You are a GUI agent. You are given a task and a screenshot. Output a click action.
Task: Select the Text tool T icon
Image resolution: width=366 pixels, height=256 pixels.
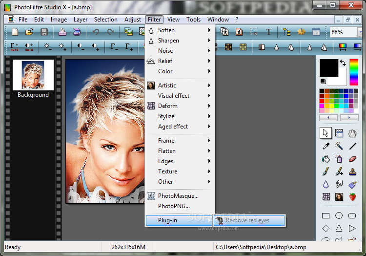pos(268,32)
